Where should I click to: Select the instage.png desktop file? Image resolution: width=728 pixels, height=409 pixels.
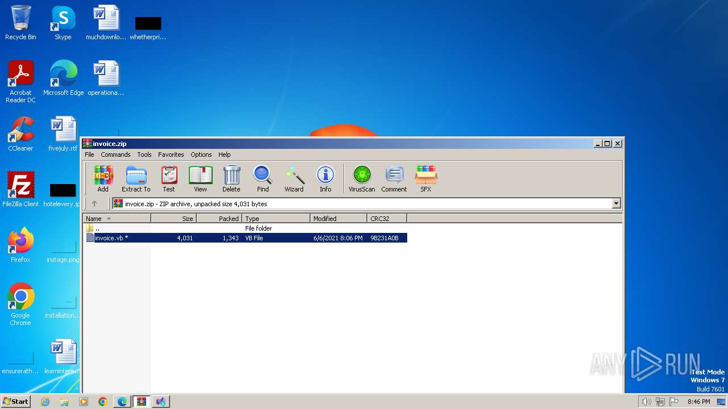coord(63,250)
